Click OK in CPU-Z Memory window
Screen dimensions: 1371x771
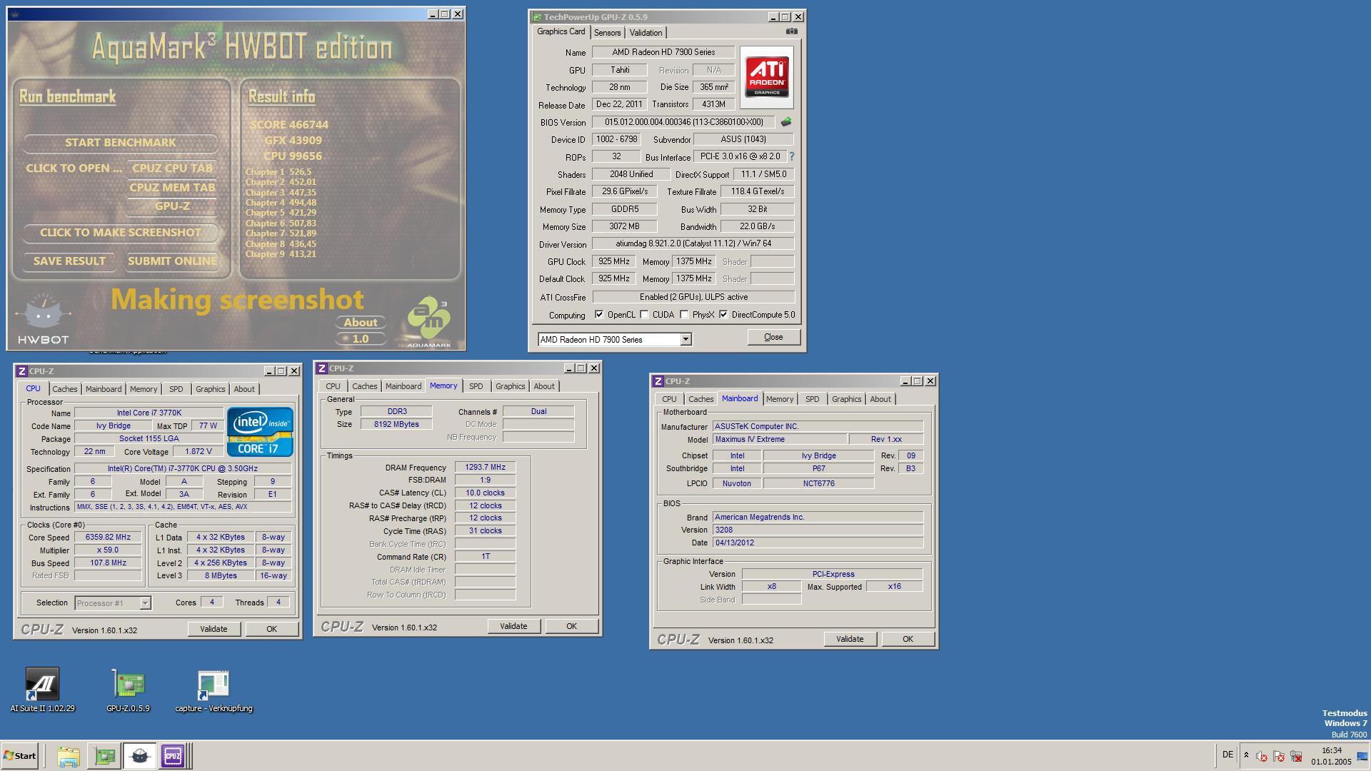click(571, 626)
